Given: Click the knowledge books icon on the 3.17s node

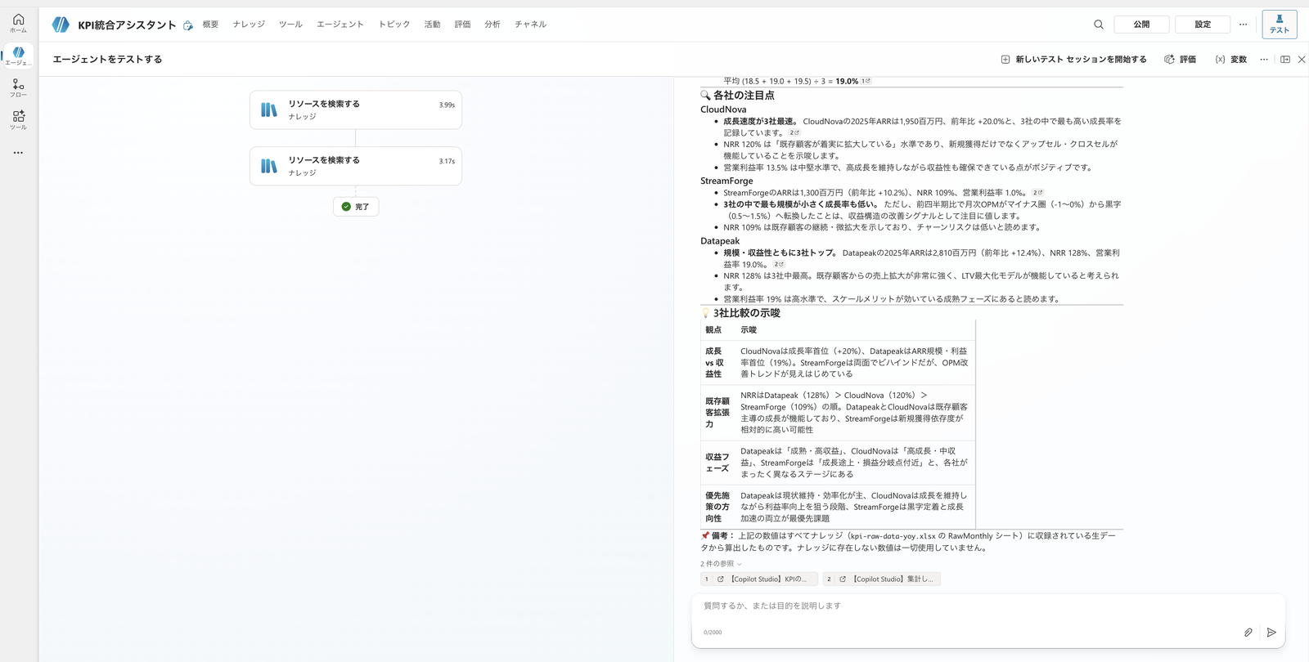Looking at the screenshot, I should [269, 167].
